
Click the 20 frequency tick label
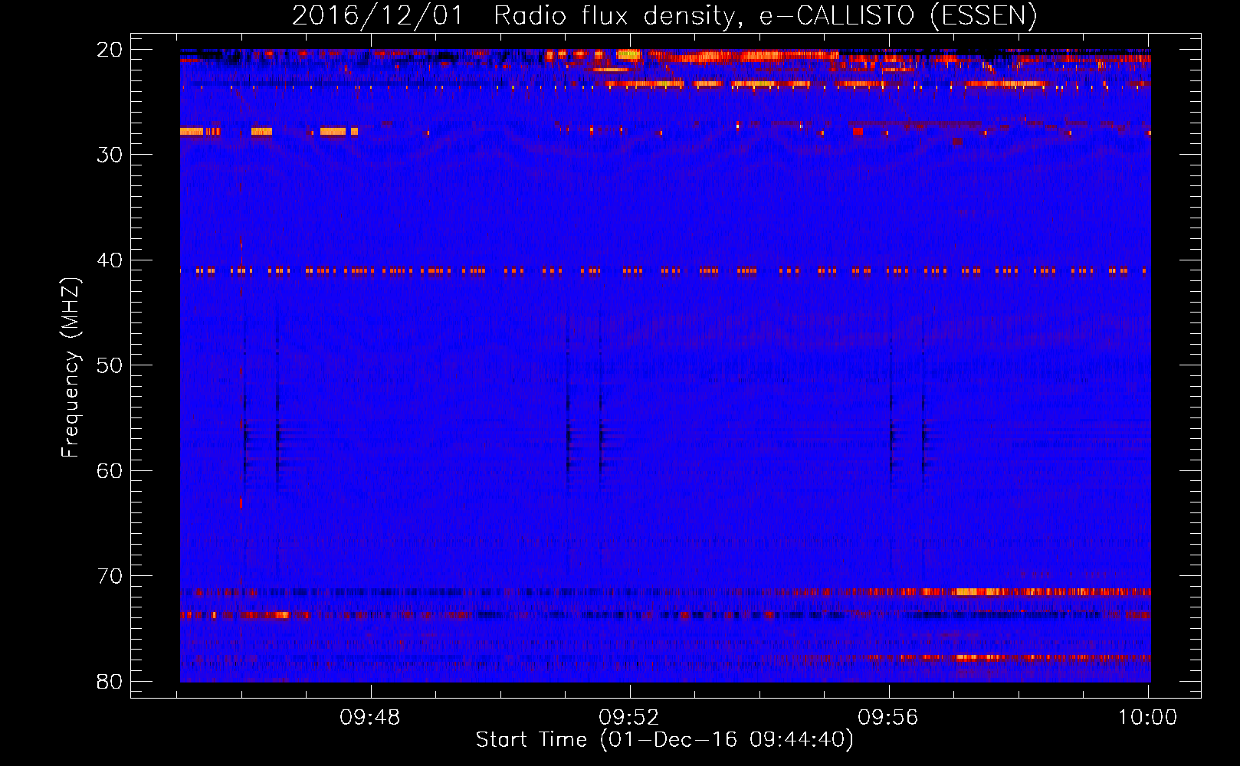[110, 50]
